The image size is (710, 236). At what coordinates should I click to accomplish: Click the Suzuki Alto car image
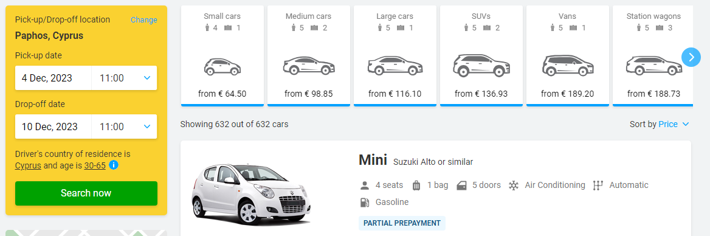tap(251, 193)
